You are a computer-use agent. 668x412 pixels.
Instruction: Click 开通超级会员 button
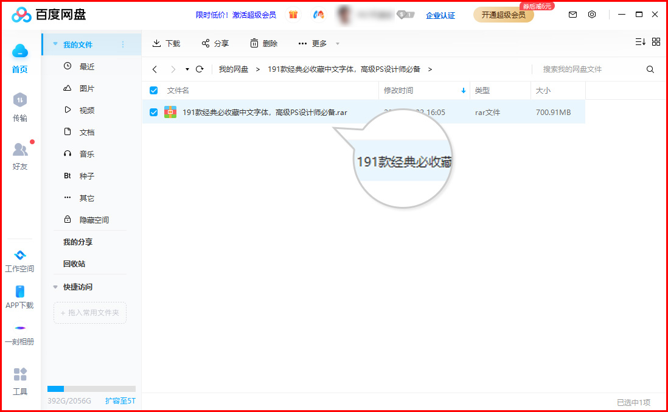tap(504, 15)
